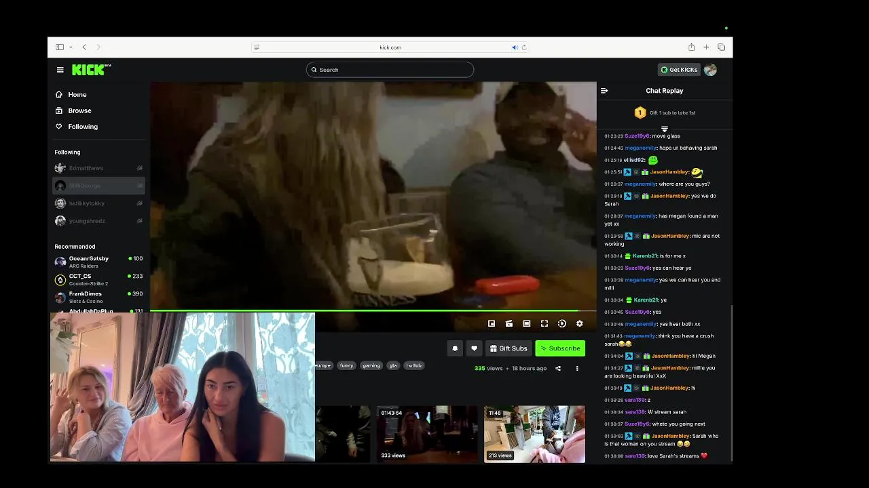Click the kick.com address bar

tap(390, 47)
